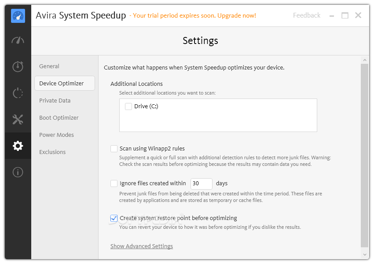Click the scrollbar up arrow
Viewport: 374px width, 264px height.
pos(364,60)
